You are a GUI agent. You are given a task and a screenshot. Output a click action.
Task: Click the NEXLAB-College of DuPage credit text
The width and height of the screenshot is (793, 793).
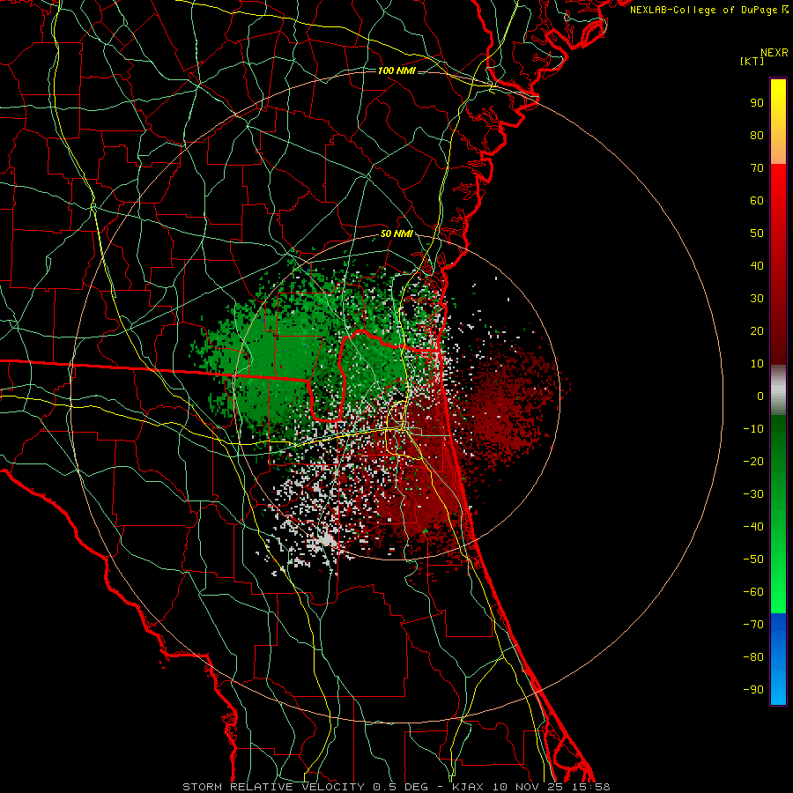[708, 10]
